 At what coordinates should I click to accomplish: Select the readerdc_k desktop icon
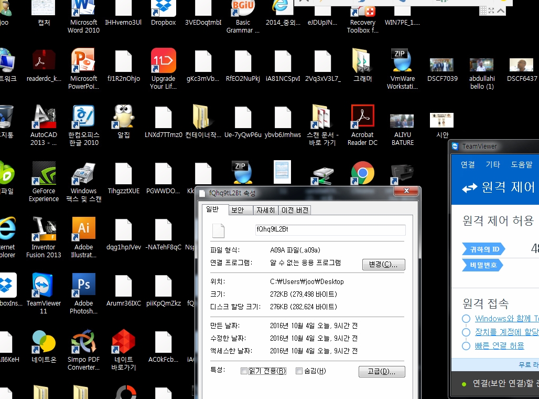[x=44, y=61]
